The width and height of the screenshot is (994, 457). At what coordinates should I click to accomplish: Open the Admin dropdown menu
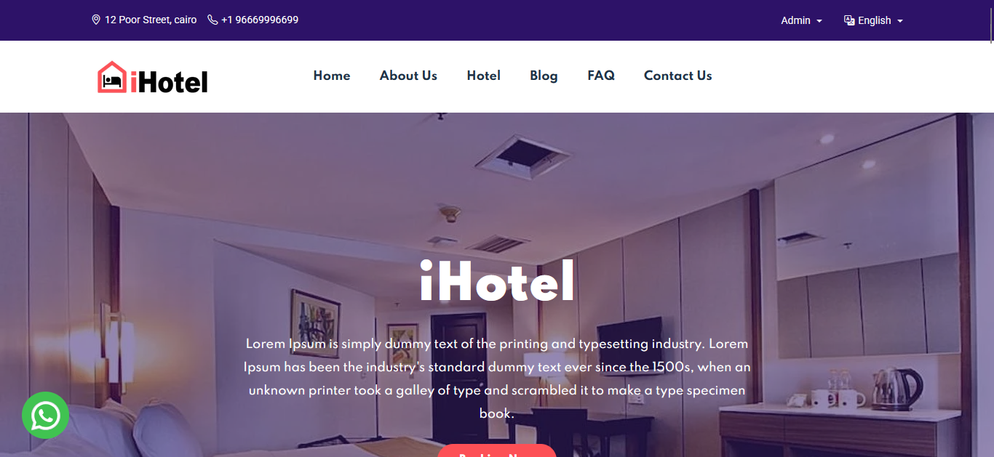(801, 20)
